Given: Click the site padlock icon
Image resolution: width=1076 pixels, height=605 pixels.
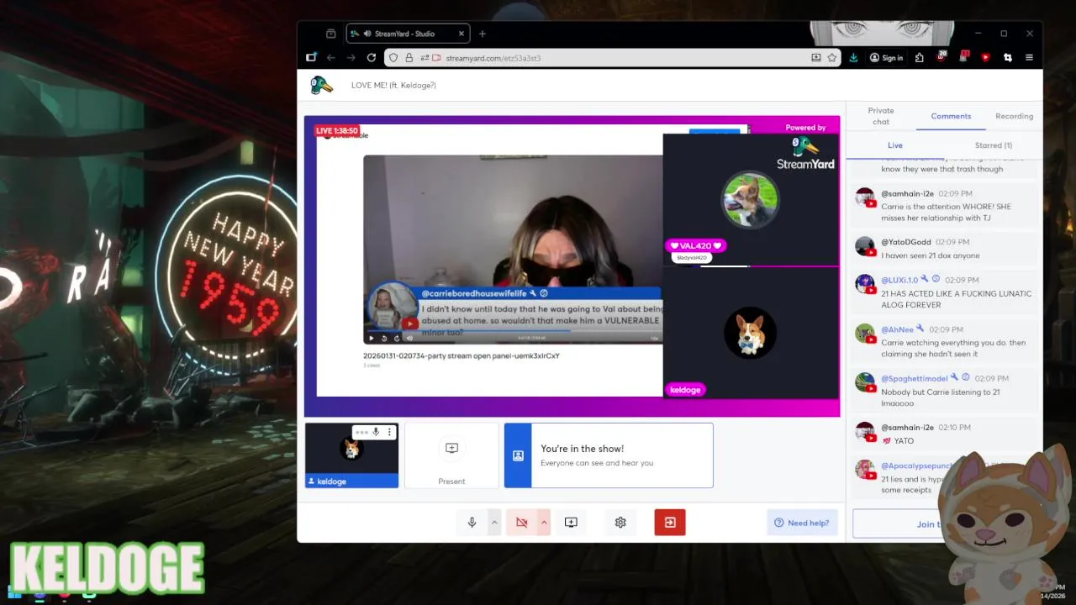Looking at the screenshot, I should (409, 58).
